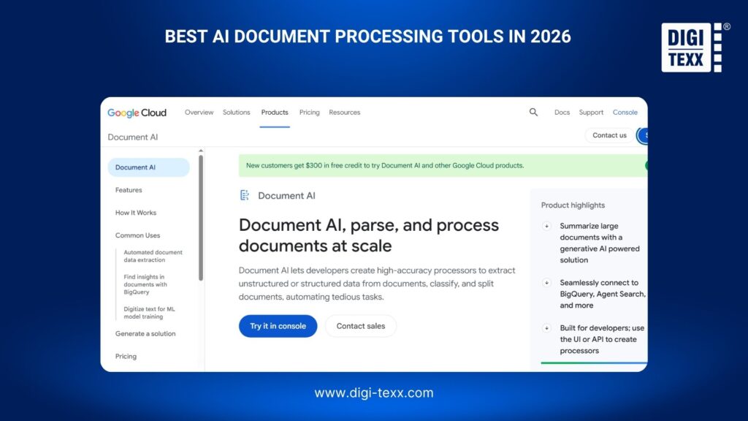Click the Try it in console button
The image size is (748, 421).
click(x=278, y=326)
